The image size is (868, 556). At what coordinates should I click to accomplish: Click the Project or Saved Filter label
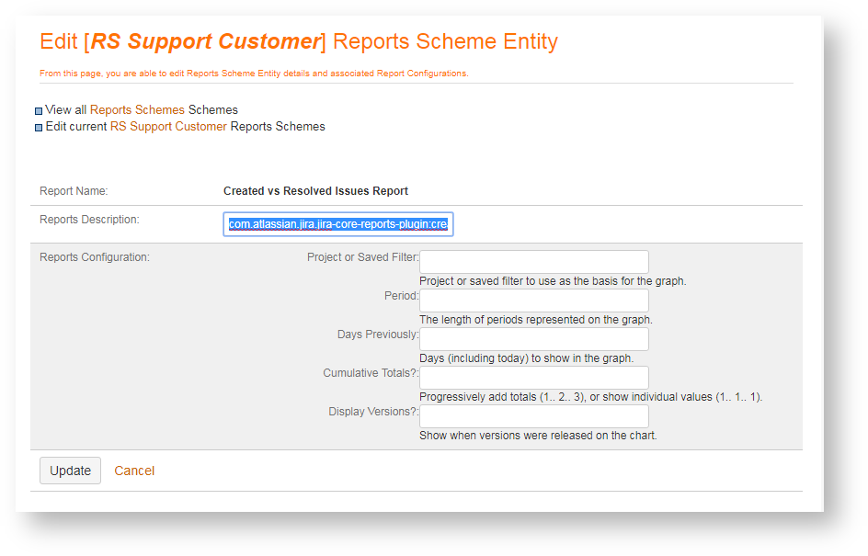362,257
